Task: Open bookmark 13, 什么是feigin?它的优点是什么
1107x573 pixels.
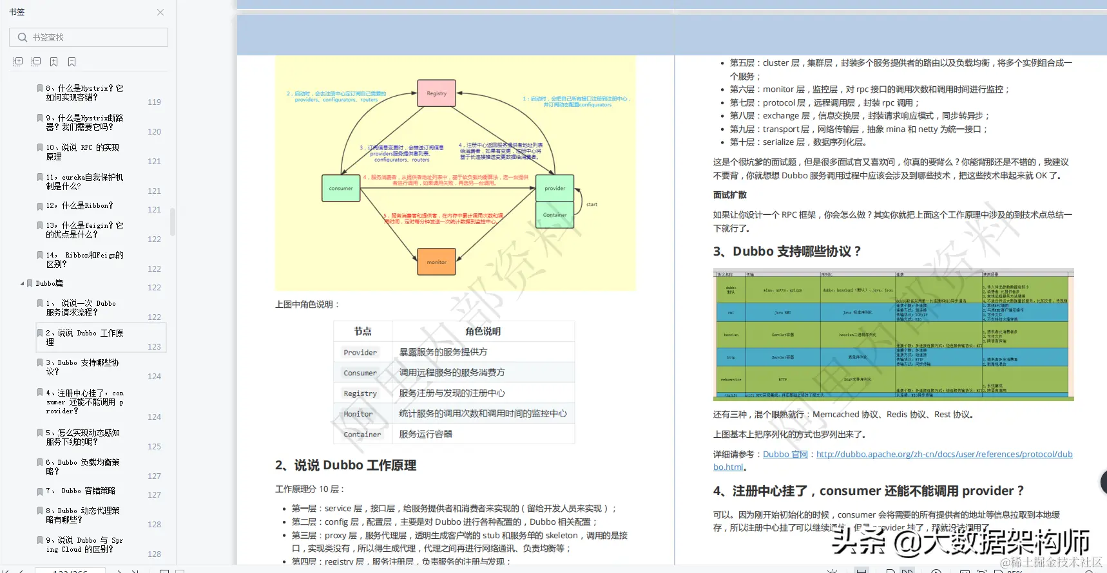Action: (x=84, y=230)
